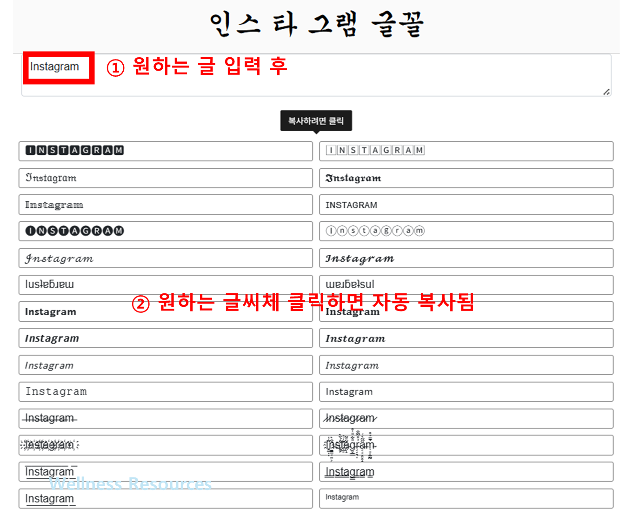Viewport: 626px width, 523px height.
Task: Copy the bold italic sans-serif Instagram style
Action: (166, 338)
